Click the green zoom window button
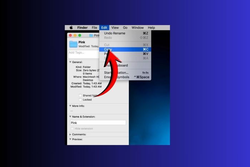The width and height of the screenshot is (250, 167). tap(80, 35)
